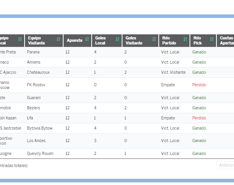Click Ganado in Parana row

pos(199,52)
